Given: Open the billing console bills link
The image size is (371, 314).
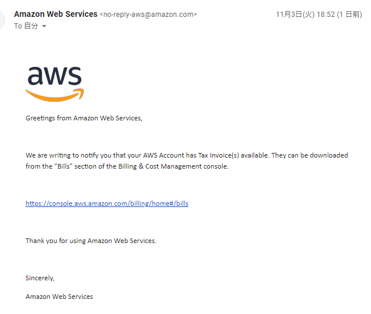Looking at the screenshot, I should (106, 204).
